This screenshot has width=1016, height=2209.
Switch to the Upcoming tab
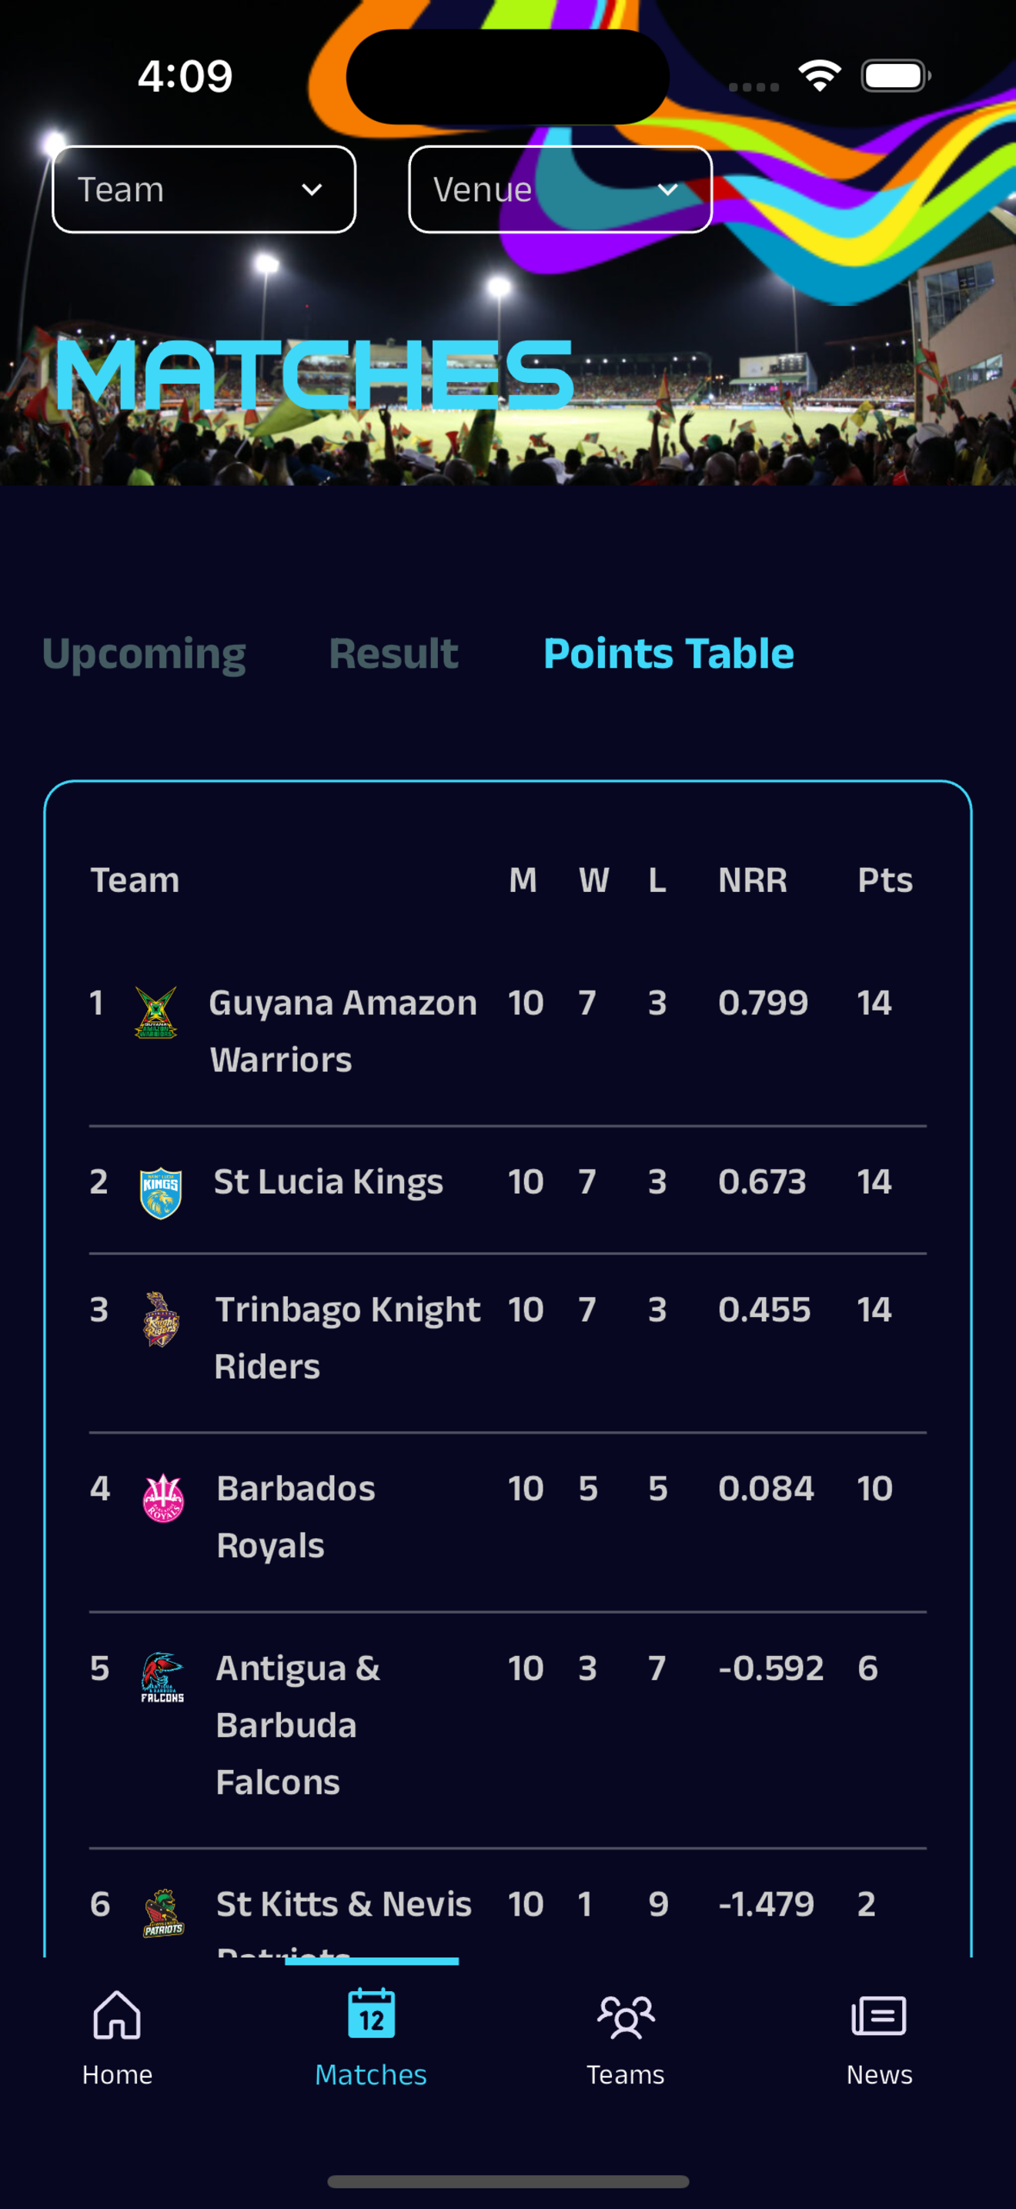144,653
